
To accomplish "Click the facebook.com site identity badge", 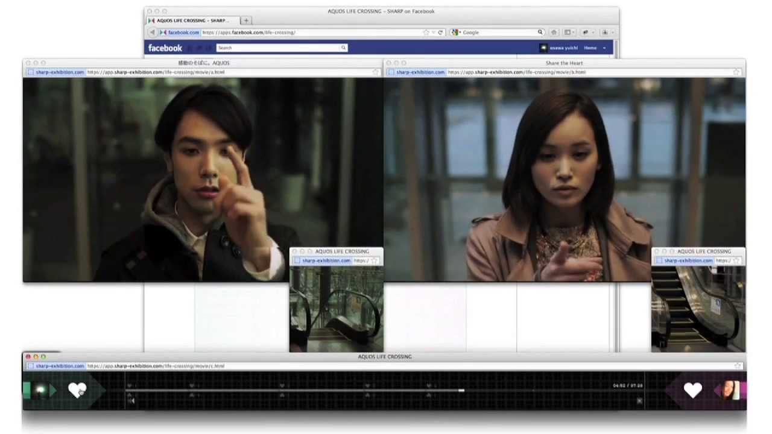I will (179, 32).
